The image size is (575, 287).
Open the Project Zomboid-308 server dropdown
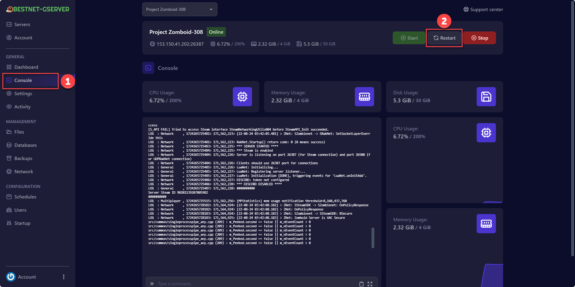pos(180,9)
